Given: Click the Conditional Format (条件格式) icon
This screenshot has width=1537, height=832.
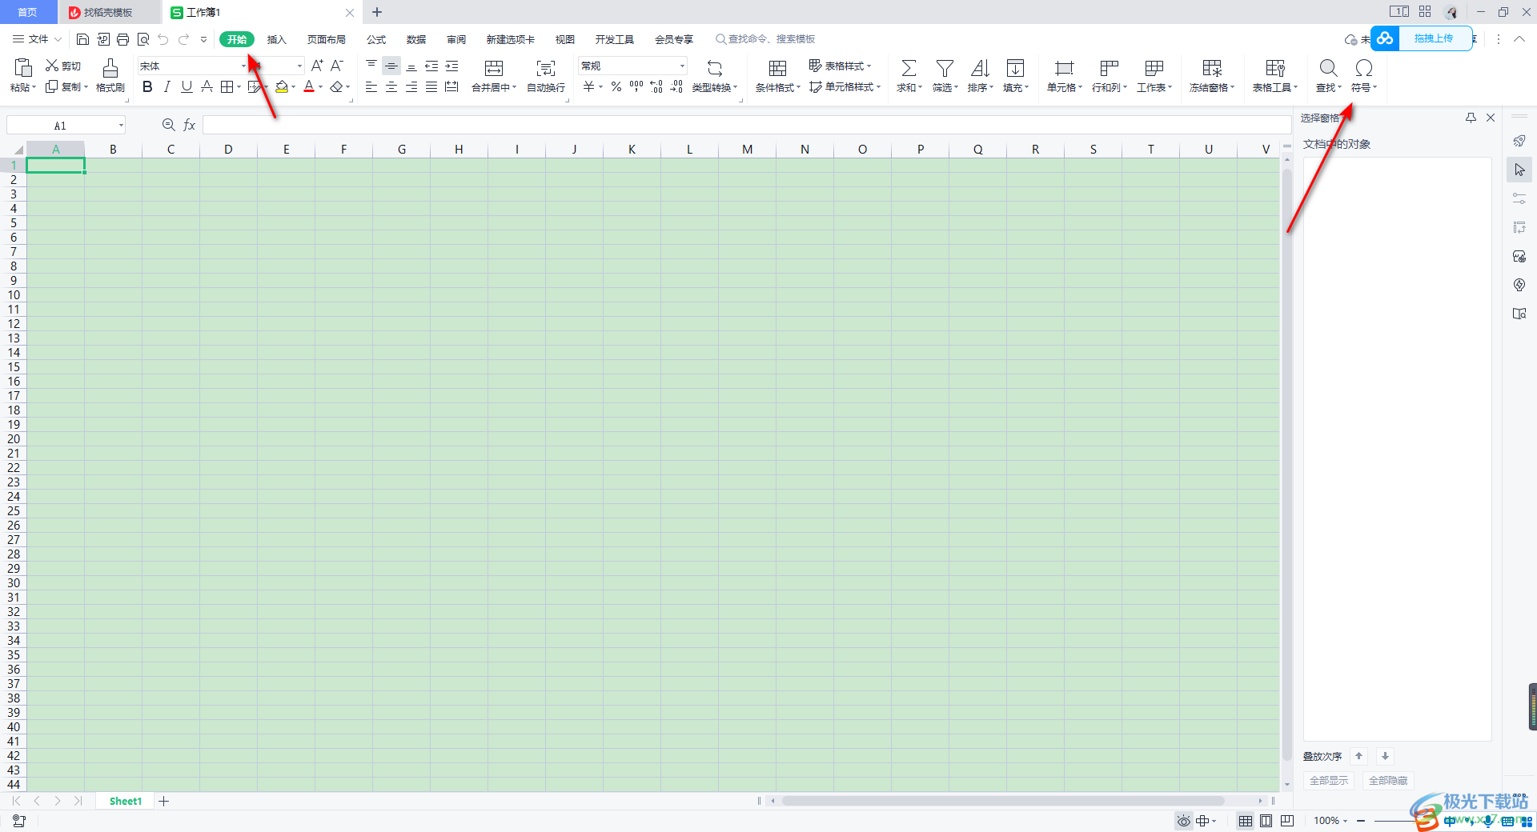Looking at the screenshot, I should [777, 68].
